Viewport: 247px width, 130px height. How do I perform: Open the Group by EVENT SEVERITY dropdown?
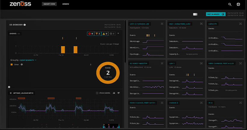coord(28,60)
